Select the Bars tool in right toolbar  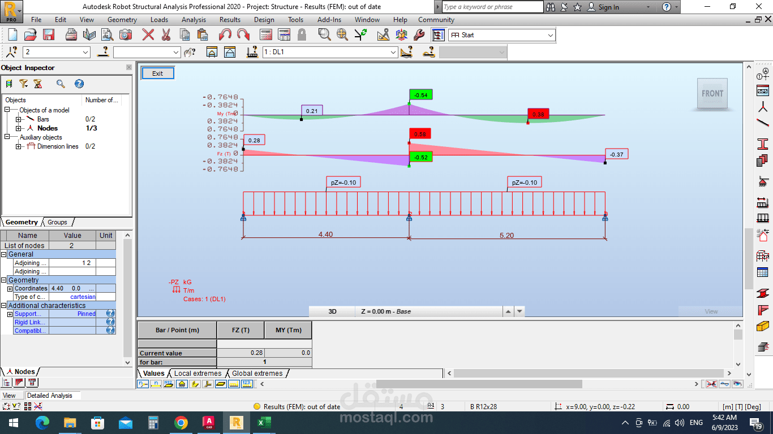pyautogui.click(x=763, y=123)
